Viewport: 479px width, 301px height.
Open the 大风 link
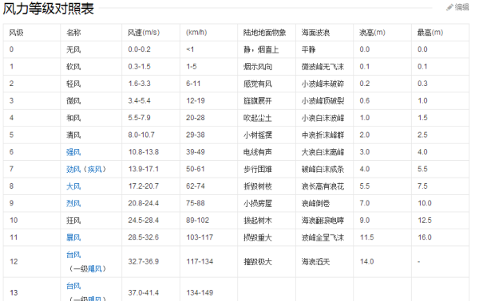[73, 186]
